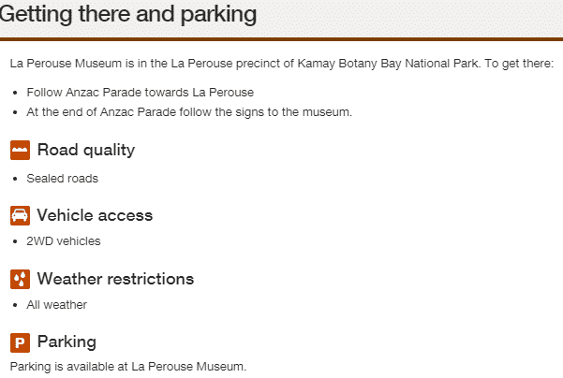Click the brown divider line under heading
This screenshot has height=378, width=563.
[x=281, y=39]
